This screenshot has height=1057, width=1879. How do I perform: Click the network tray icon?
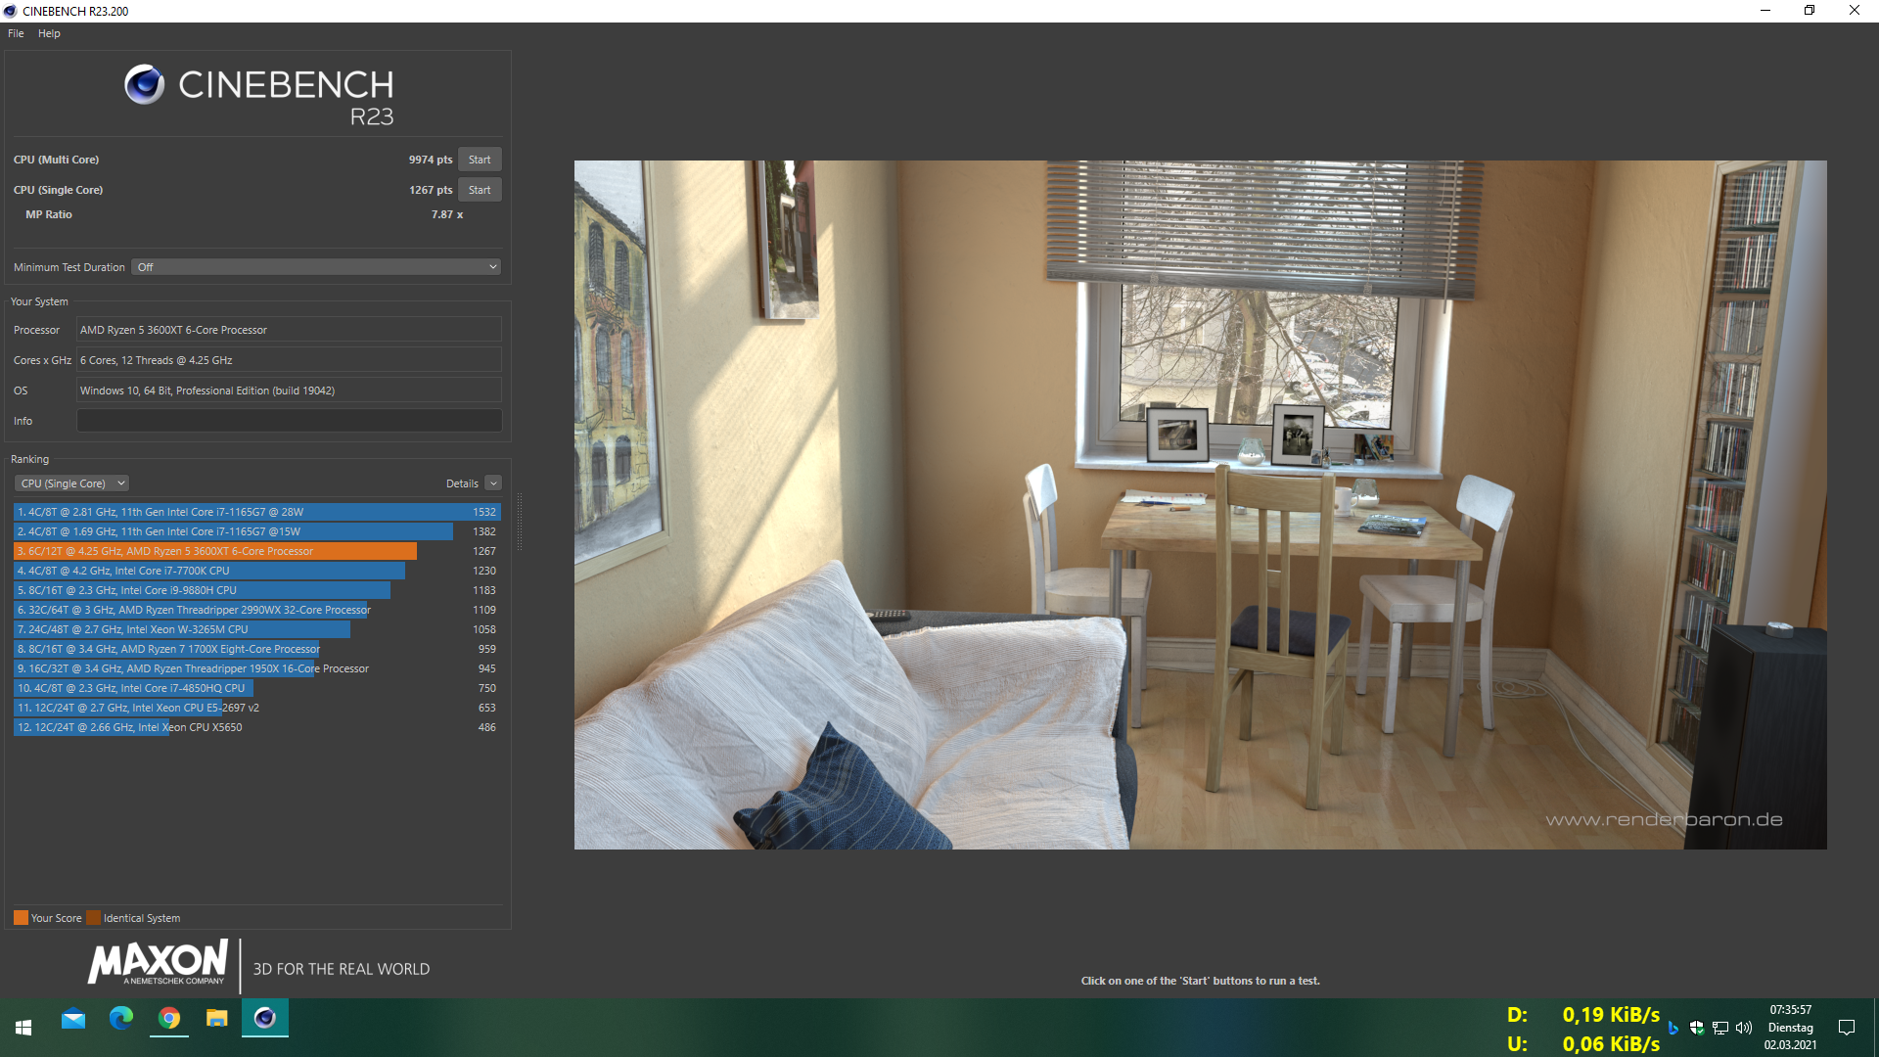coord(1720,1028)
